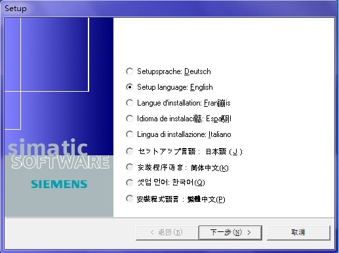Click the greyed-out 返回(B) back button
The height and width of the screenshot is (253, 339).
pos(167,233)
